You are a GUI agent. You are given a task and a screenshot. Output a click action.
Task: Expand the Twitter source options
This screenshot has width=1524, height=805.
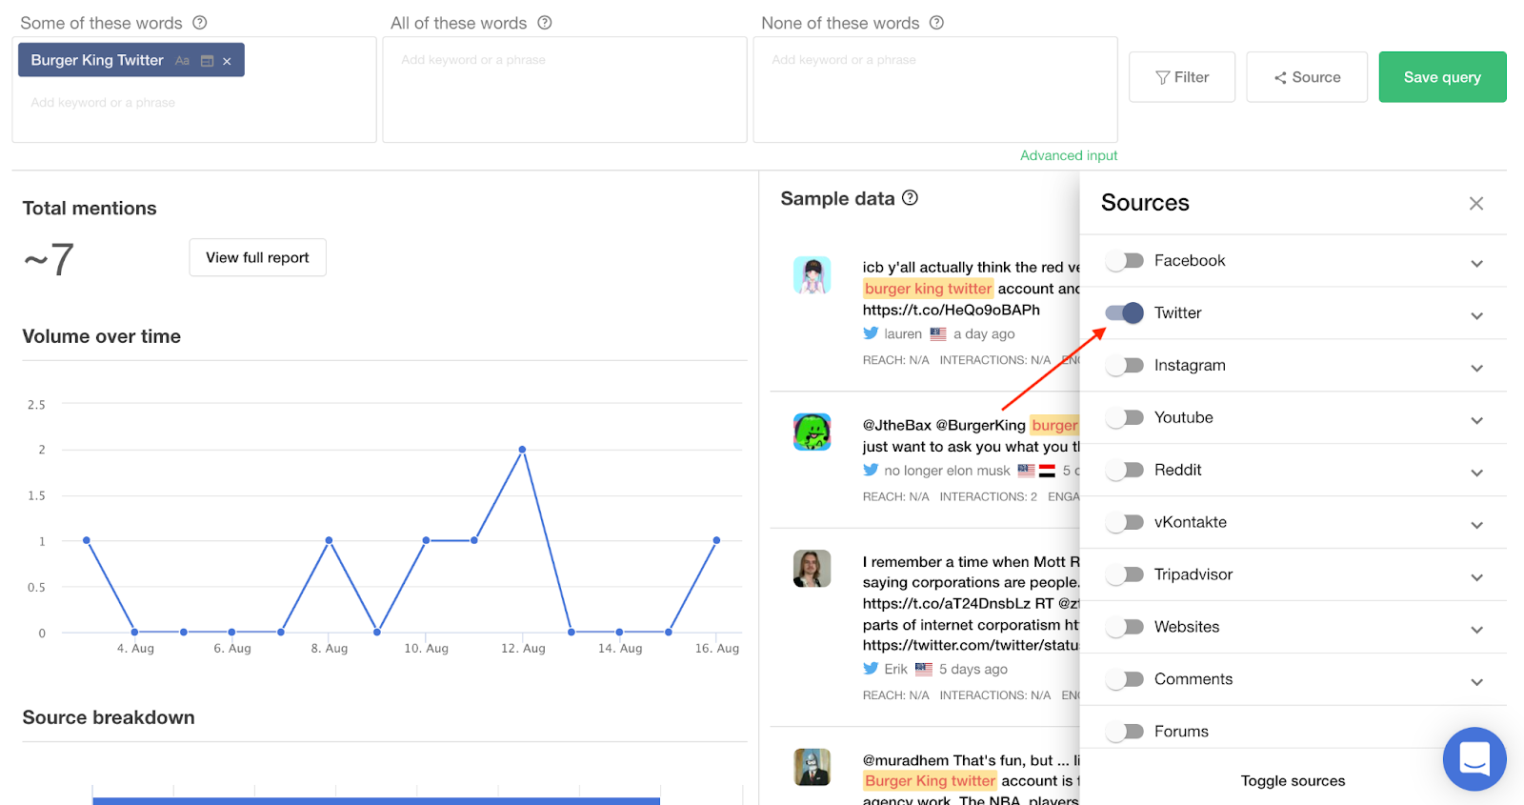click(x=1476, y=316)
